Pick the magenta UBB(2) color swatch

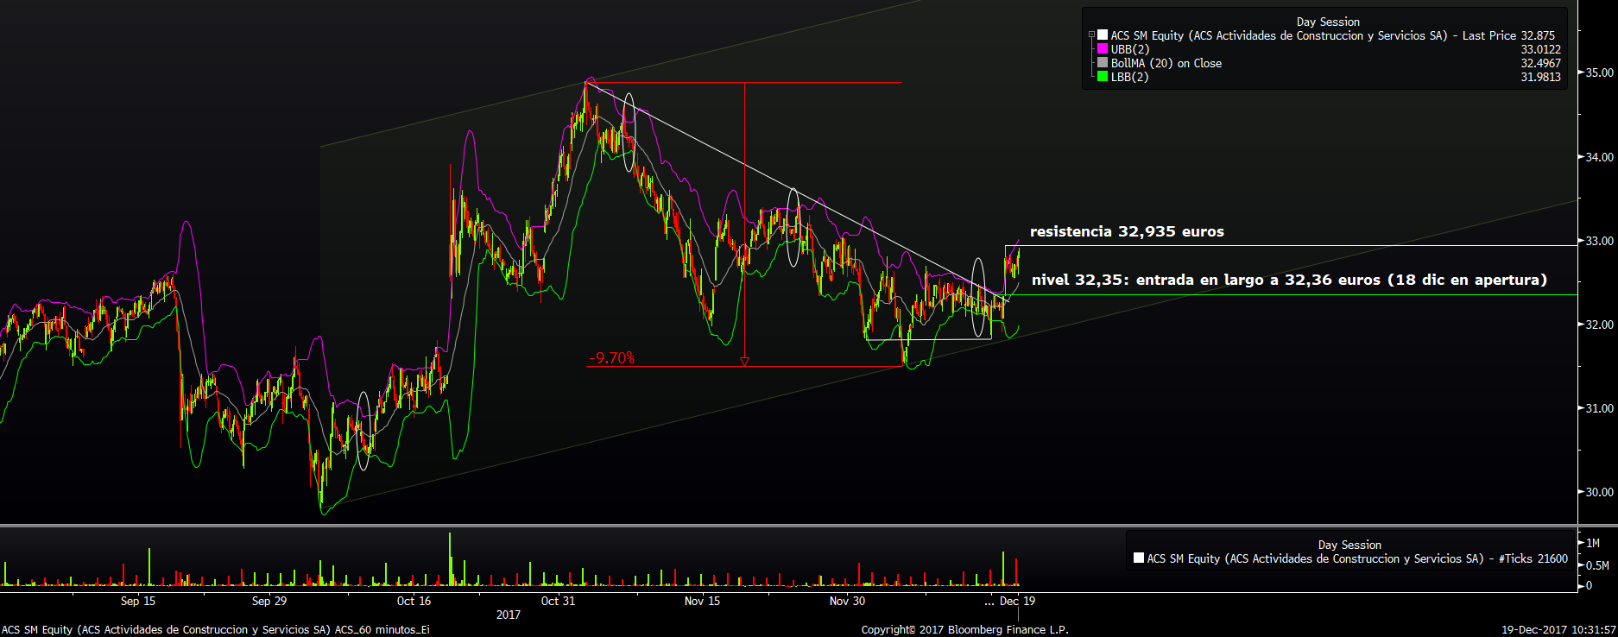1103,49
